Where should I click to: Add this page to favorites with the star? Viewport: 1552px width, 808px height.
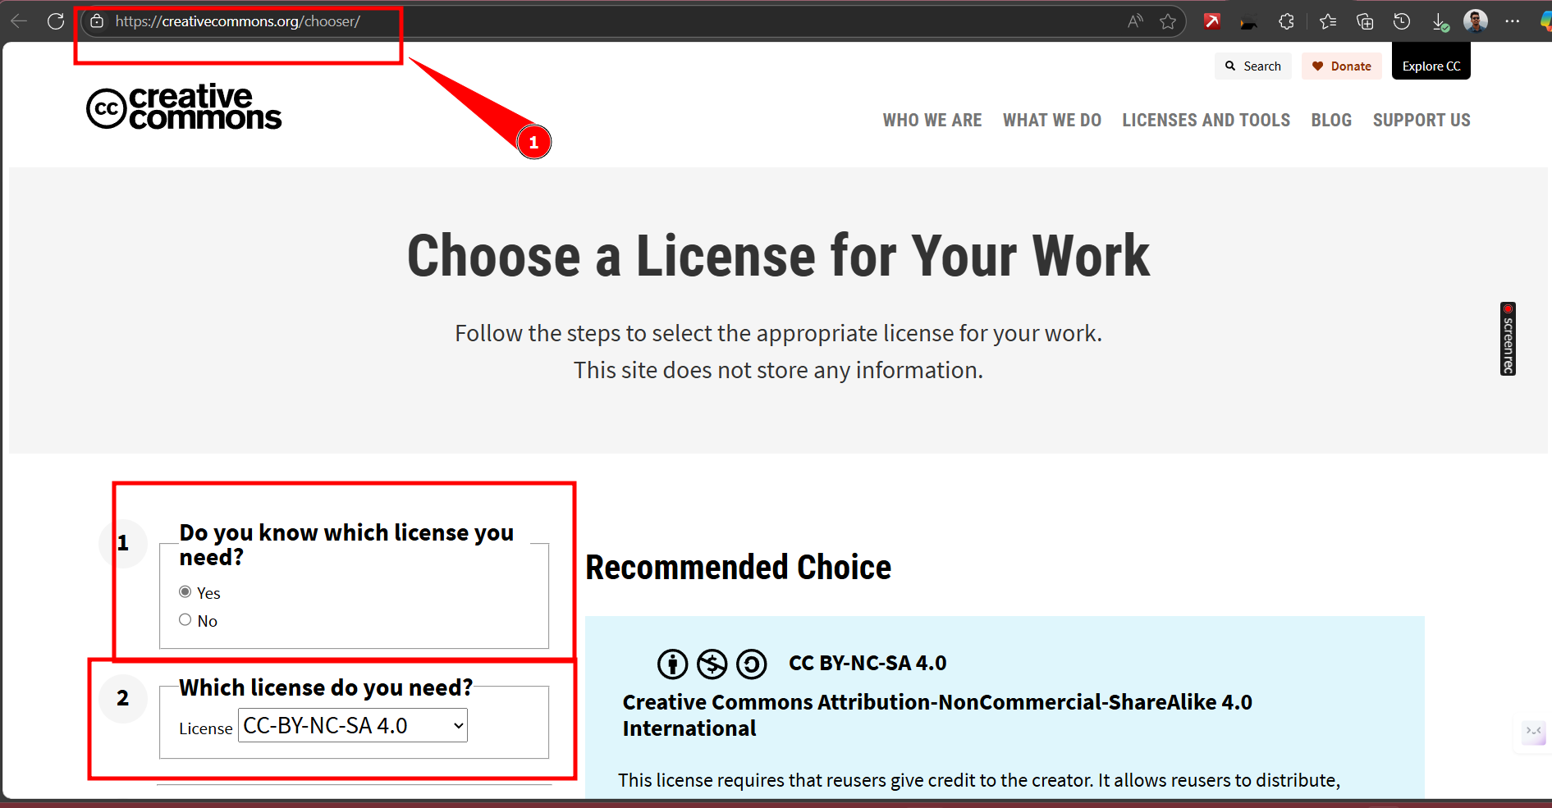click(x=1168, y=21)
